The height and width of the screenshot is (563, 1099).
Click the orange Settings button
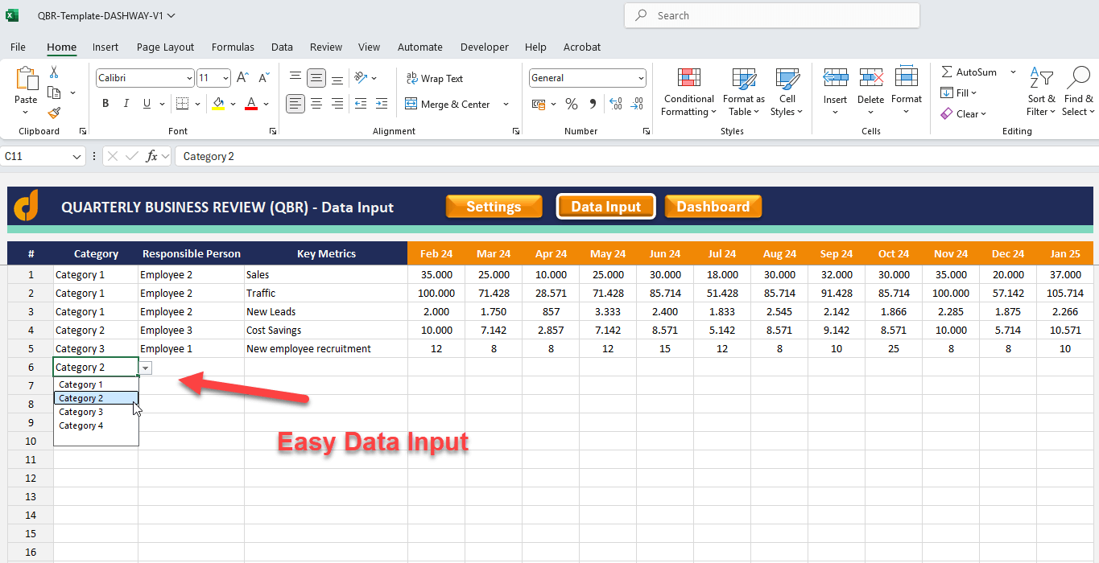494,207
